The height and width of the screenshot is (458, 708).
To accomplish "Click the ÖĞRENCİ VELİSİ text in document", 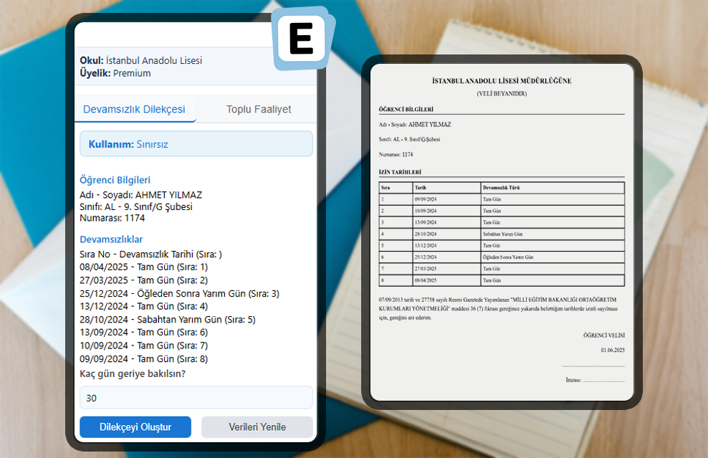I will 603,335.
